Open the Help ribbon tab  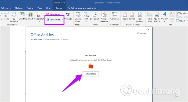point(48,8)
